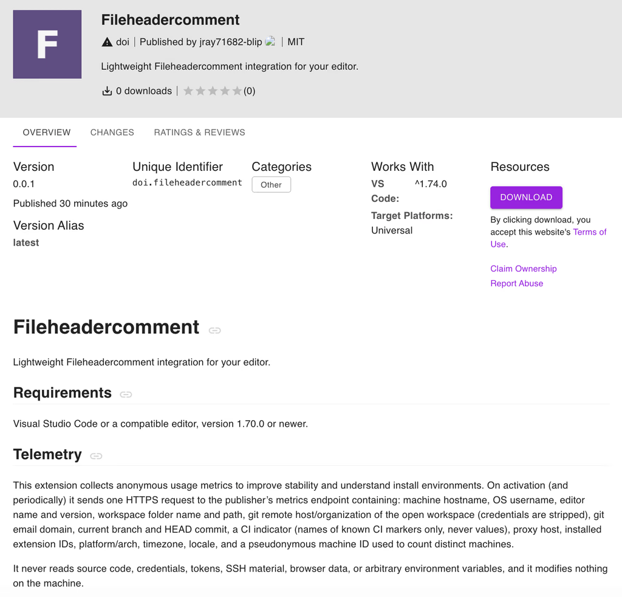This screenshot has width=622, height=597.
Task: Click the publisher avatar icon after jray71682-blip
Action: [x=270, y=41]
